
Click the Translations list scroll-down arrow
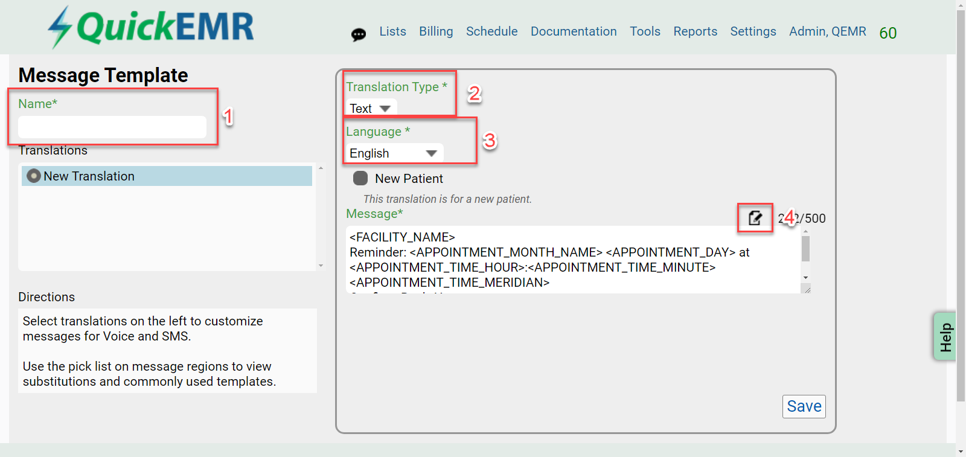(x=321, y=266)
